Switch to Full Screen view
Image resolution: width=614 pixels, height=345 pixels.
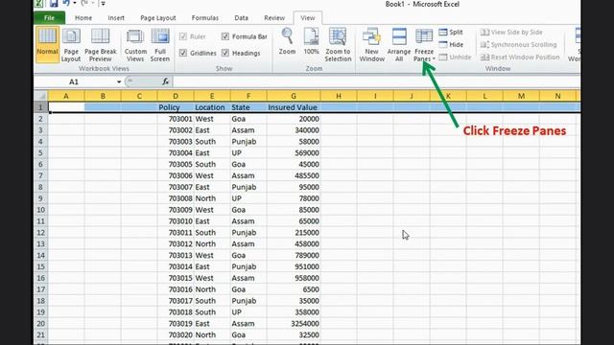pos(160,45)
